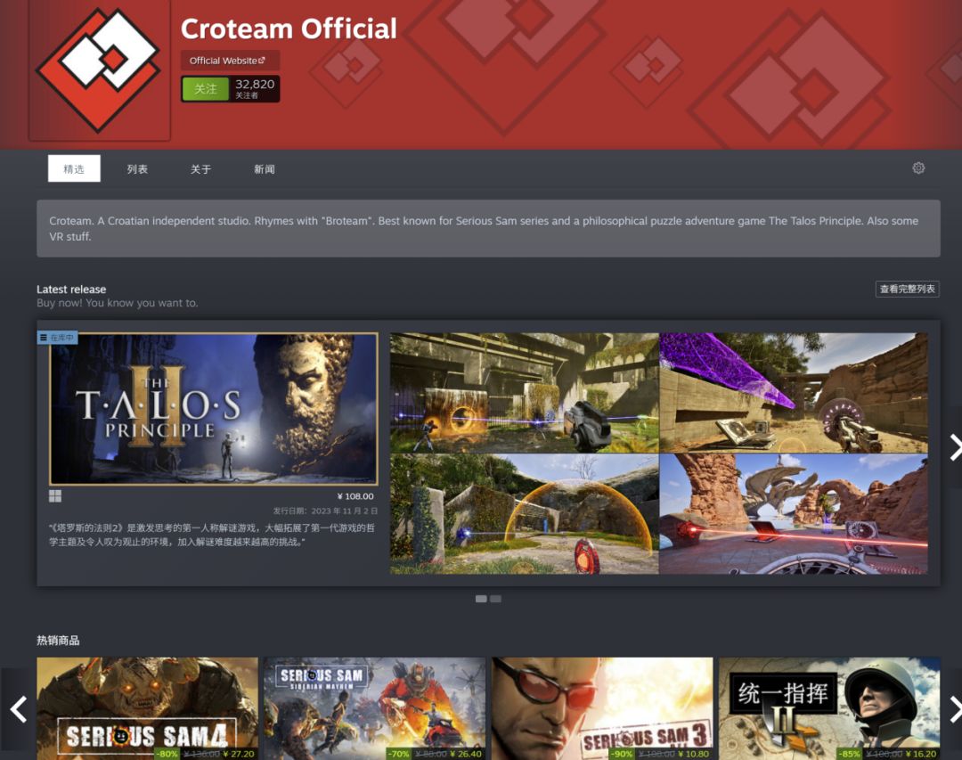
Task: Go to next Latest release slide arrow
Action: tap(955, 447)
